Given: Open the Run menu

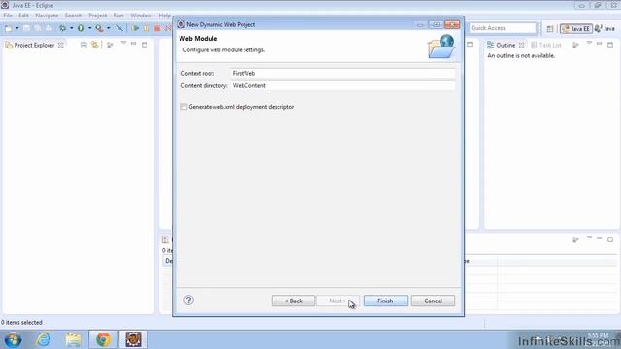Looking at the screenshot, I should 118,16.
